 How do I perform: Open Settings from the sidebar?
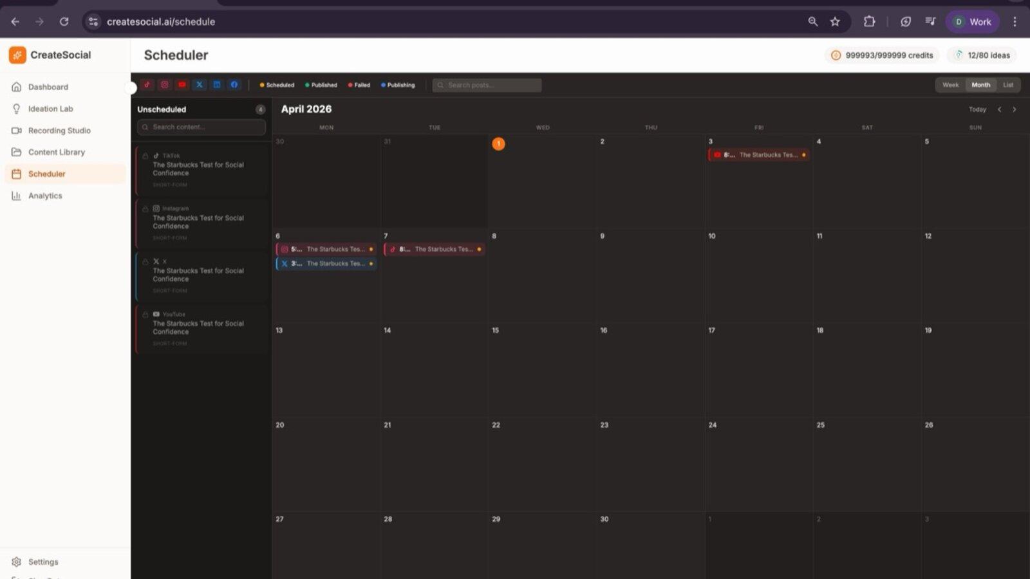tap(43, 562)
